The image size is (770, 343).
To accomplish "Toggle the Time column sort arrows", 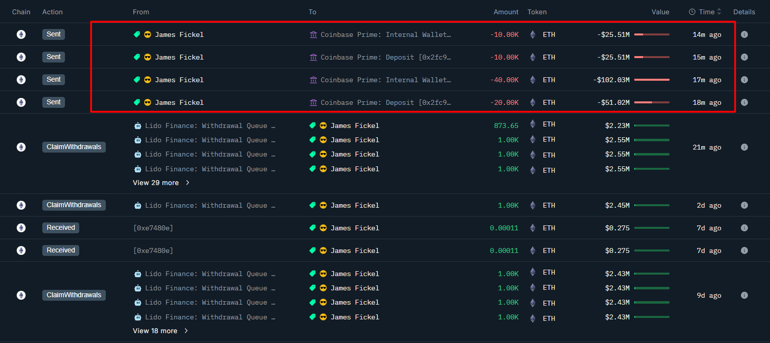I will tap(719, 12).
